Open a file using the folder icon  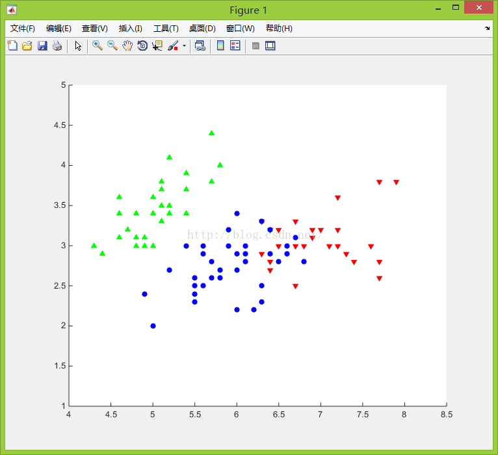pos(27,45)
